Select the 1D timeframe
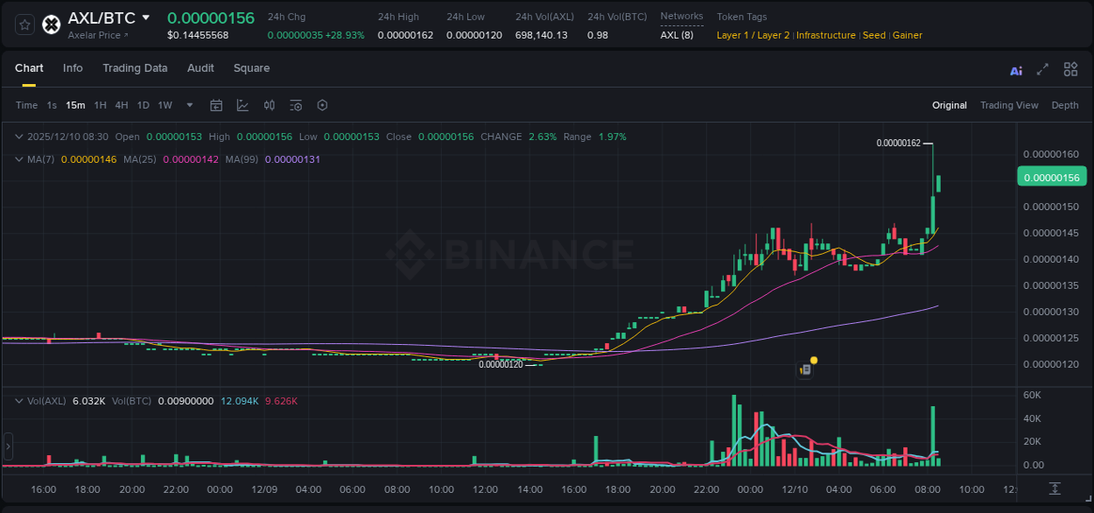Viewport: 1094px width, 513px height. (143, 105)
